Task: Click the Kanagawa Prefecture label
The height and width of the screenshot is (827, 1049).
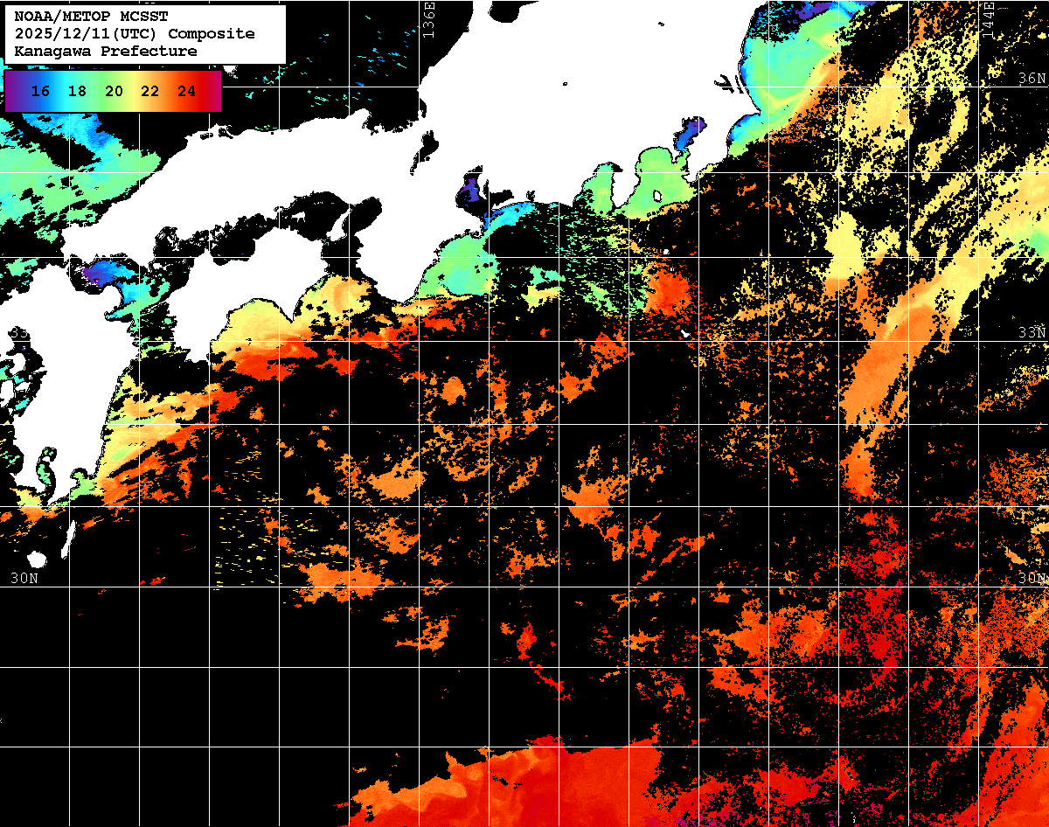Action: [x=106, y=52]
